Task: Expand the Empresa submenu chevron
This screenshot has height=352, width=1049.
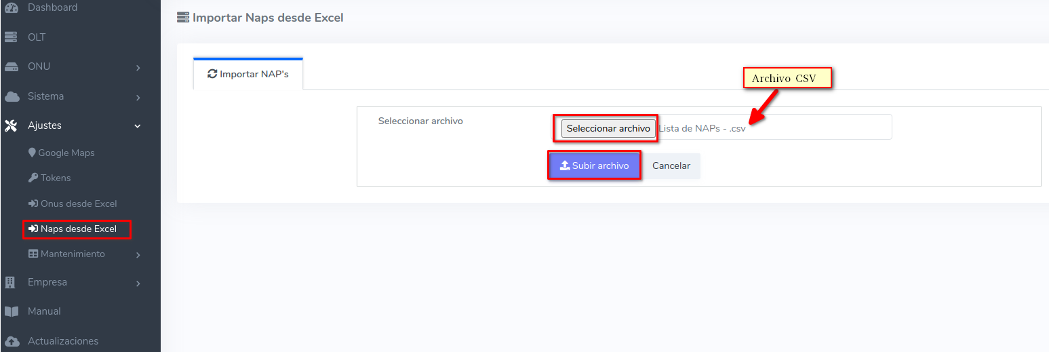Action: coord(138,283)
